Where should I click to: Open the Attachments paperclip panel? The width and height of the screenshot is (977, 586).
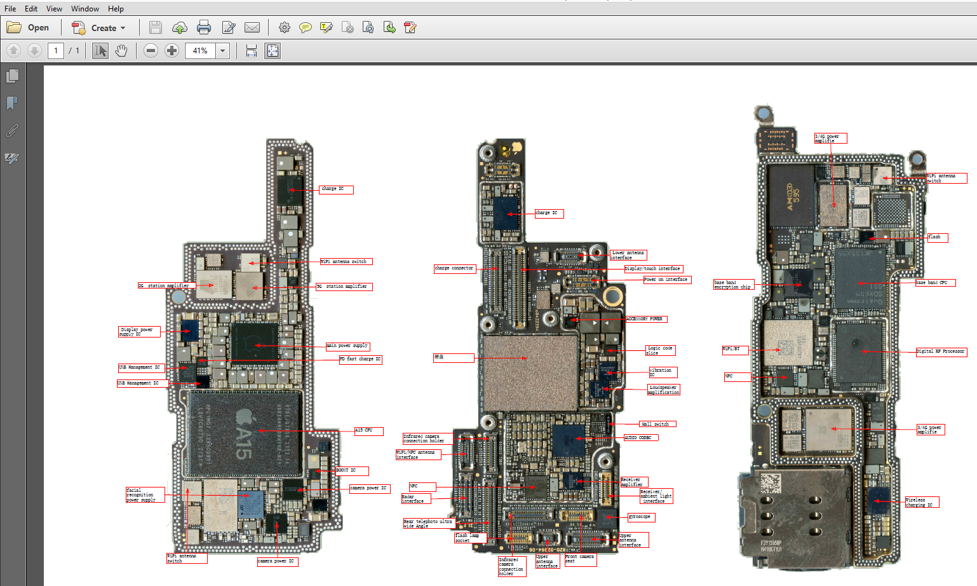[12, 130]
